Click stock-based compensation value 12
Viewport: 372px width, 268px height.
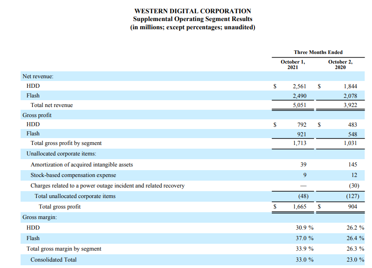point(354,175)
